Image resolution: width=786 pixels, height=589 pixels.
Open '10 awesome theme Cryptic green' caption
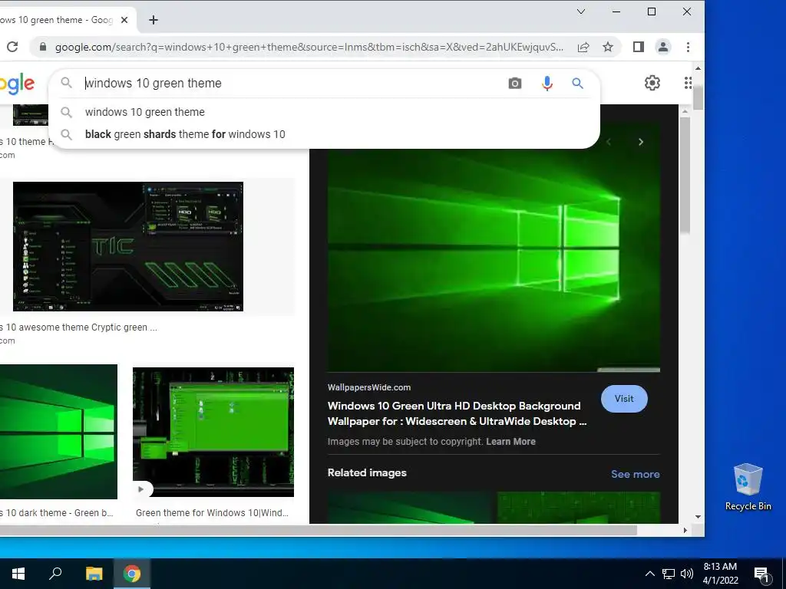[x=79, y=327]
